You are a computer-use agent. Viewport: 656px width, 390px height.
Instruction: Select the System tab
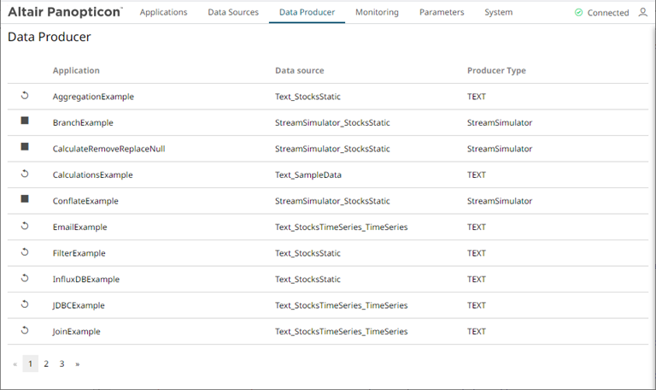pyautogui.click(x=498, y=13)
